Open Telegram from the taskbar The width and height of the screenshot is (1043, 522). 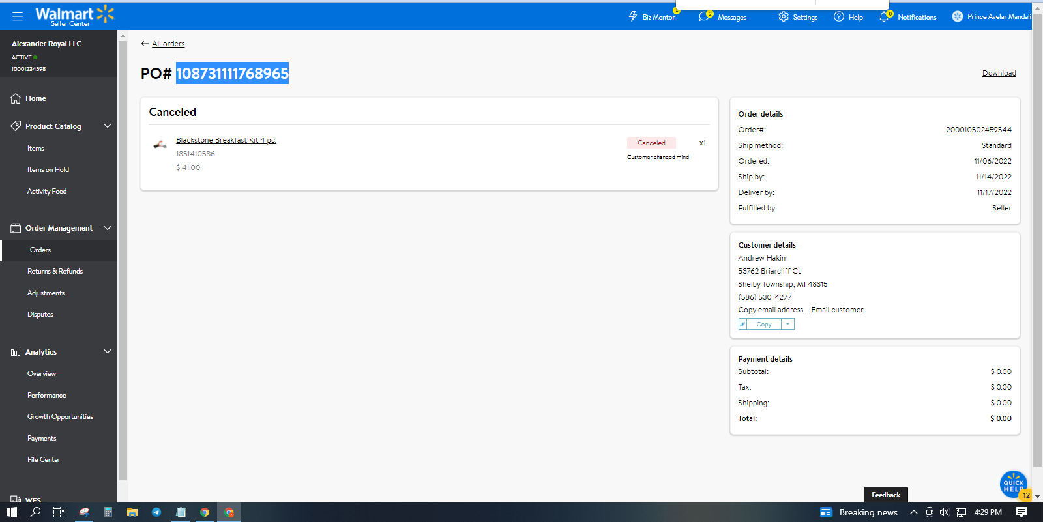click(x=156, y=512)
